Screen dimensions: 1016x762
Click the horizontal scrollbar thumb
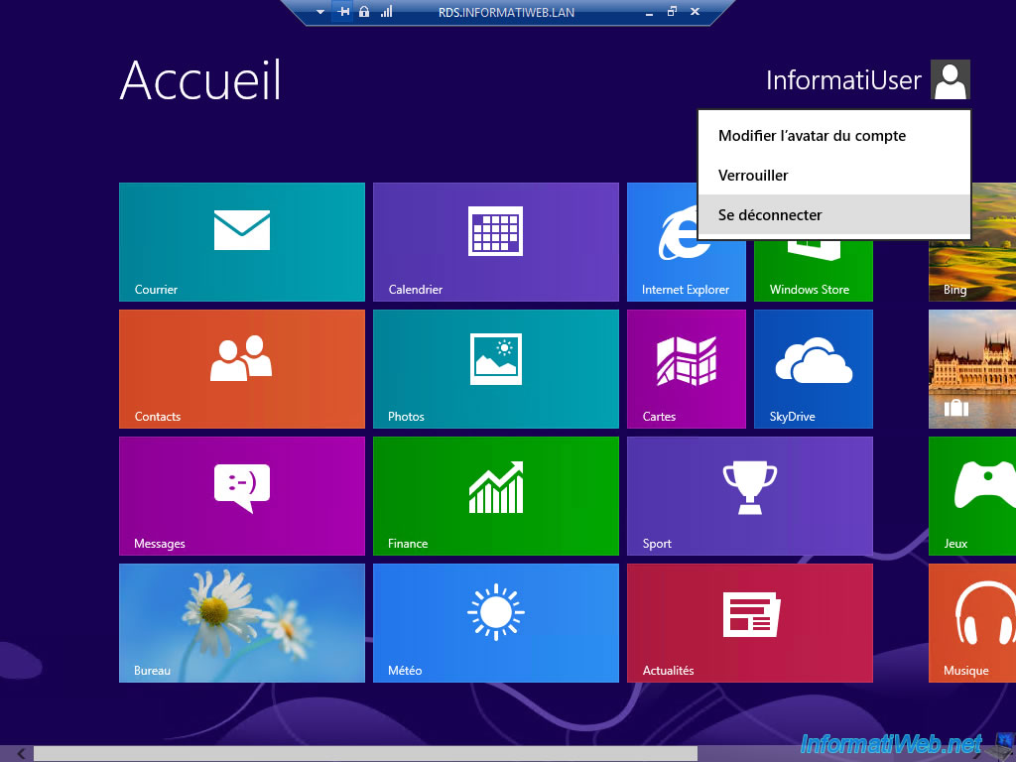pos(365,754)
